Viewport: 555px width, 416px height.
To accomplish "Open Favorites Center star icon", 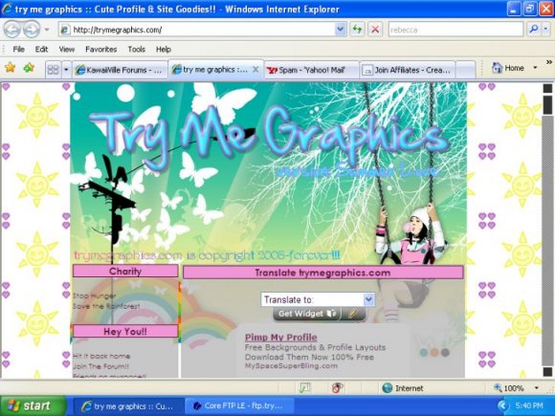I will tap(11, 67).
